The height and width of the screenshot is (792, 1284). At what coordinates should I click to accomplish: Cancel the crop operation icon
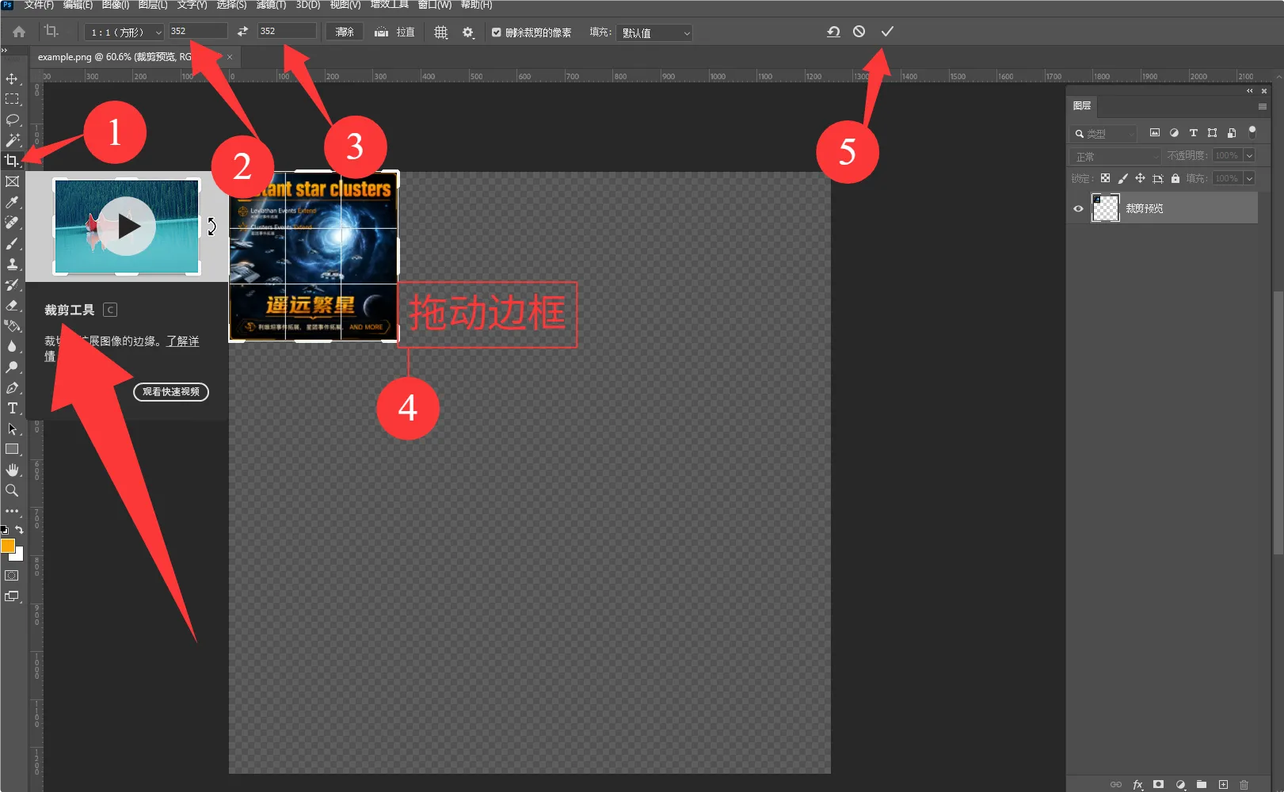point(859,32)
